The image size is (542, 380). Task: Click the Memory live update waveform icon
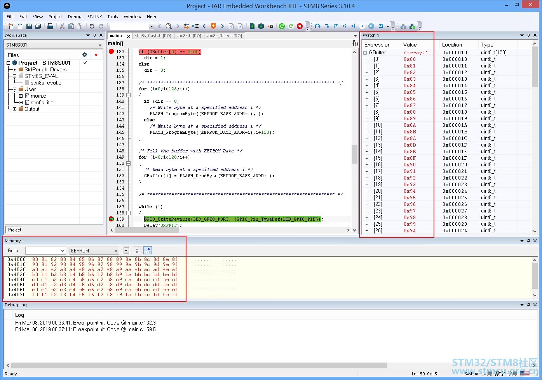tap(148, 250)
